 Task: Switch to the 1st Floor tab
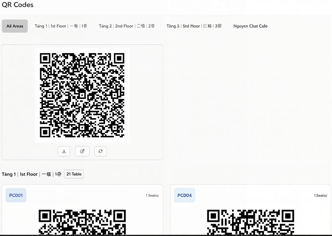[x=61, y=26]
